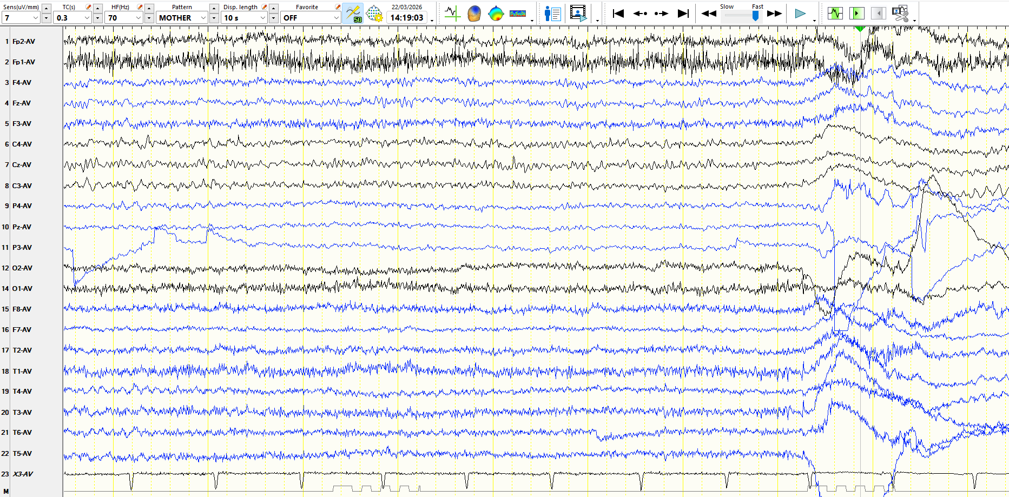Open the Sens(uV/mm) dropdown

pos(21,18)
